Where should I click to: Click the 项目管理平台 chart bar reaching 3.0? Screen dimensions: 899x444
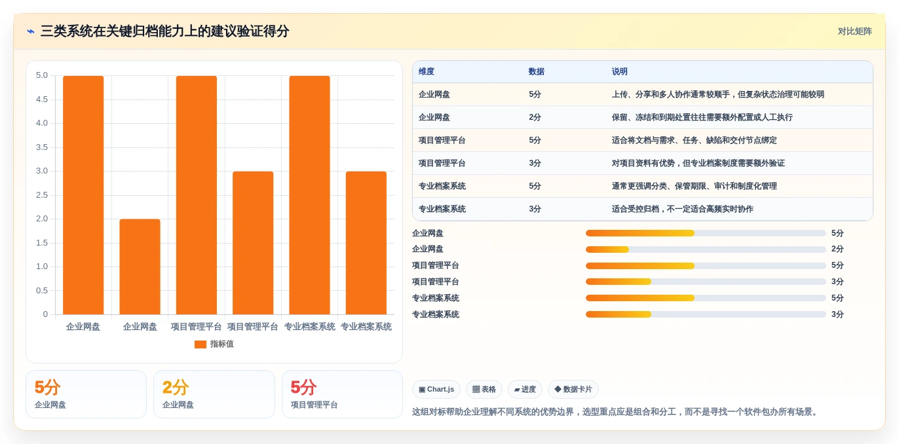coord(253,243)
